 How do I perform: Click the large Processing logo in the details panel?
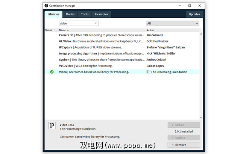tap(52, 125)
